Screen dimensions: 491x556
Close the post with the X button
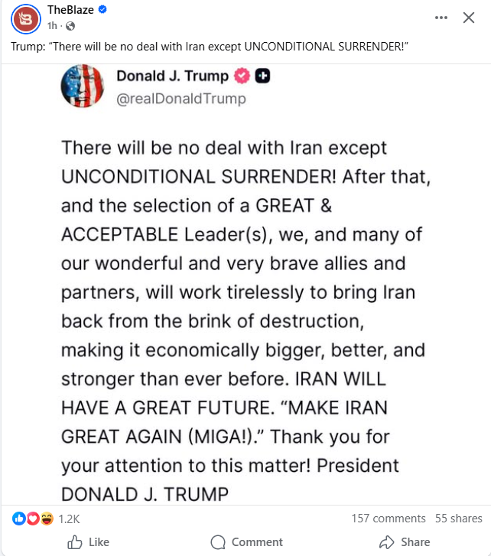[469, 18]
